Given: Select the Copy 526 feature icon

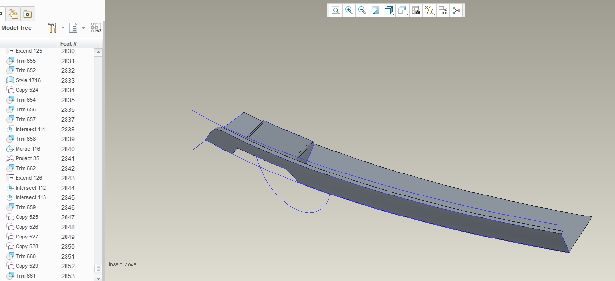Looking at the screenshot, I should click(x=10, y=227).
